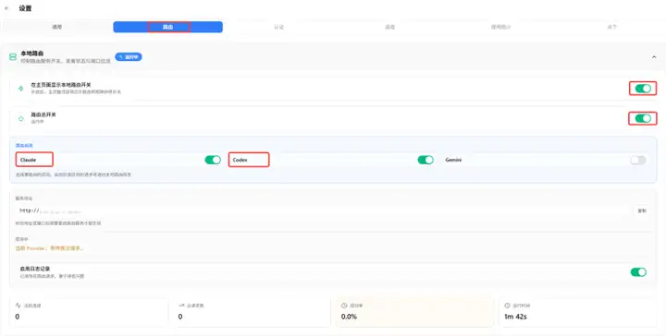Click the Codex app label
Image resolution: width=666 pixels, height=336 pixels.
[x=240, y=160]
